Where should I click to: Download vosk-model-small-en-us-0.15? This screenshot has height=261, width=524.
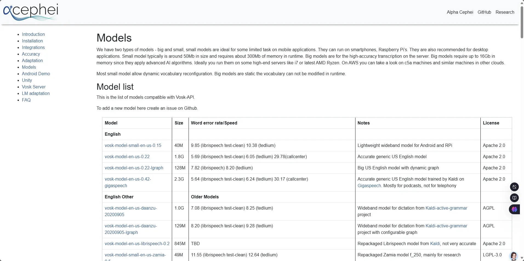click(x=133, y=145)
